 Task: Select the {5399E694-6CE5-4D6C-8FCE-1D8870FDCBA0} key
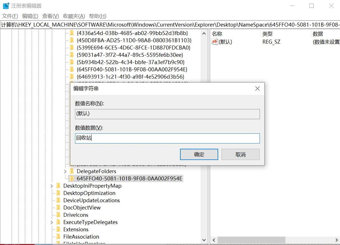pos(133,48)
